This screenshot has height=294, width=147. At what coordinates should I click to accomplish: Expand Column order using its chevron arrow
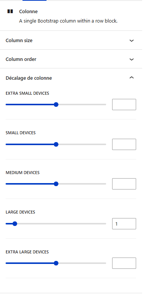[x=132, y=59]
